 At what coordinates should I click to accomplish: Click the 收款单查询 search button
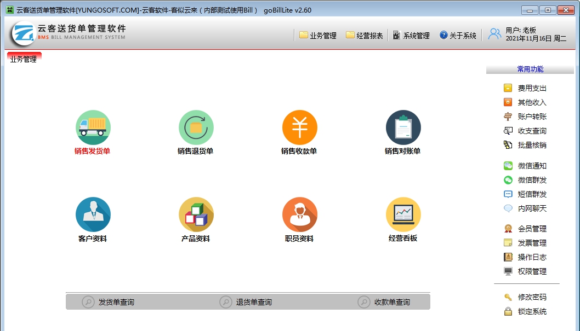click(384, 302)
